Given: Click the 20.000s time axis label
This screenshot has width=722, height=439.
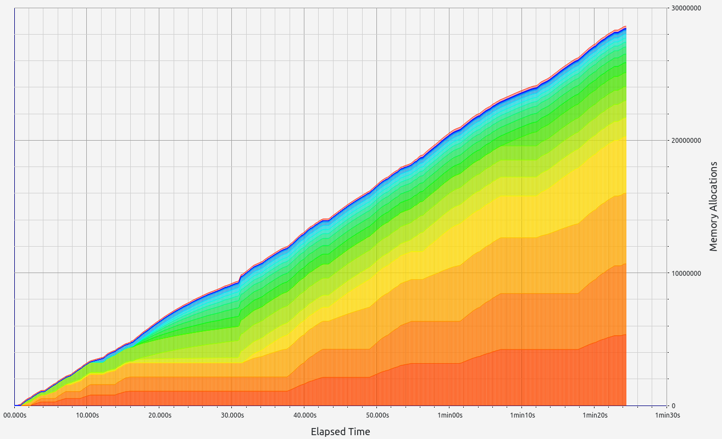Looking at the screenshot, I should coord(159,415).
